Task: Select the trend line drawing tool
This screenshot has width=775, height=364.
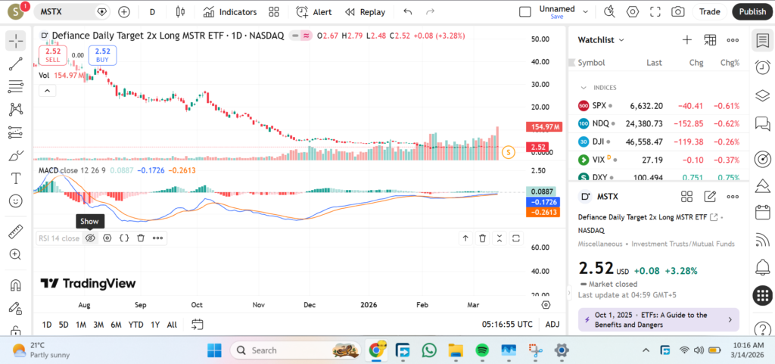Action: pyautogui.click(x=15, y=64)
